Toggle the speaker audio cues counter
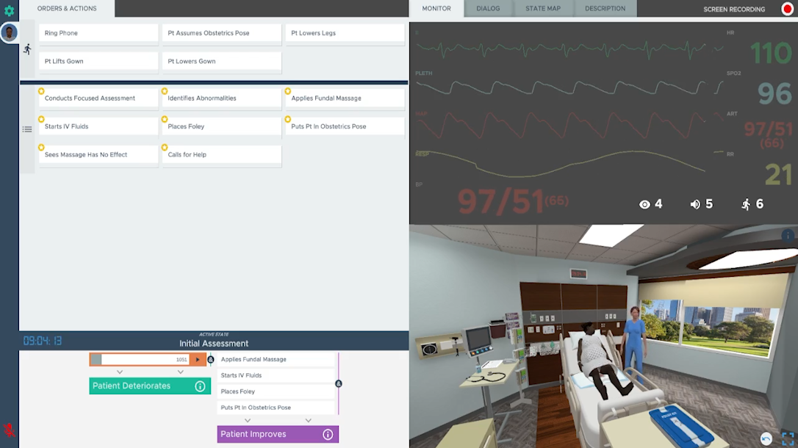 [x=701, y=204]
